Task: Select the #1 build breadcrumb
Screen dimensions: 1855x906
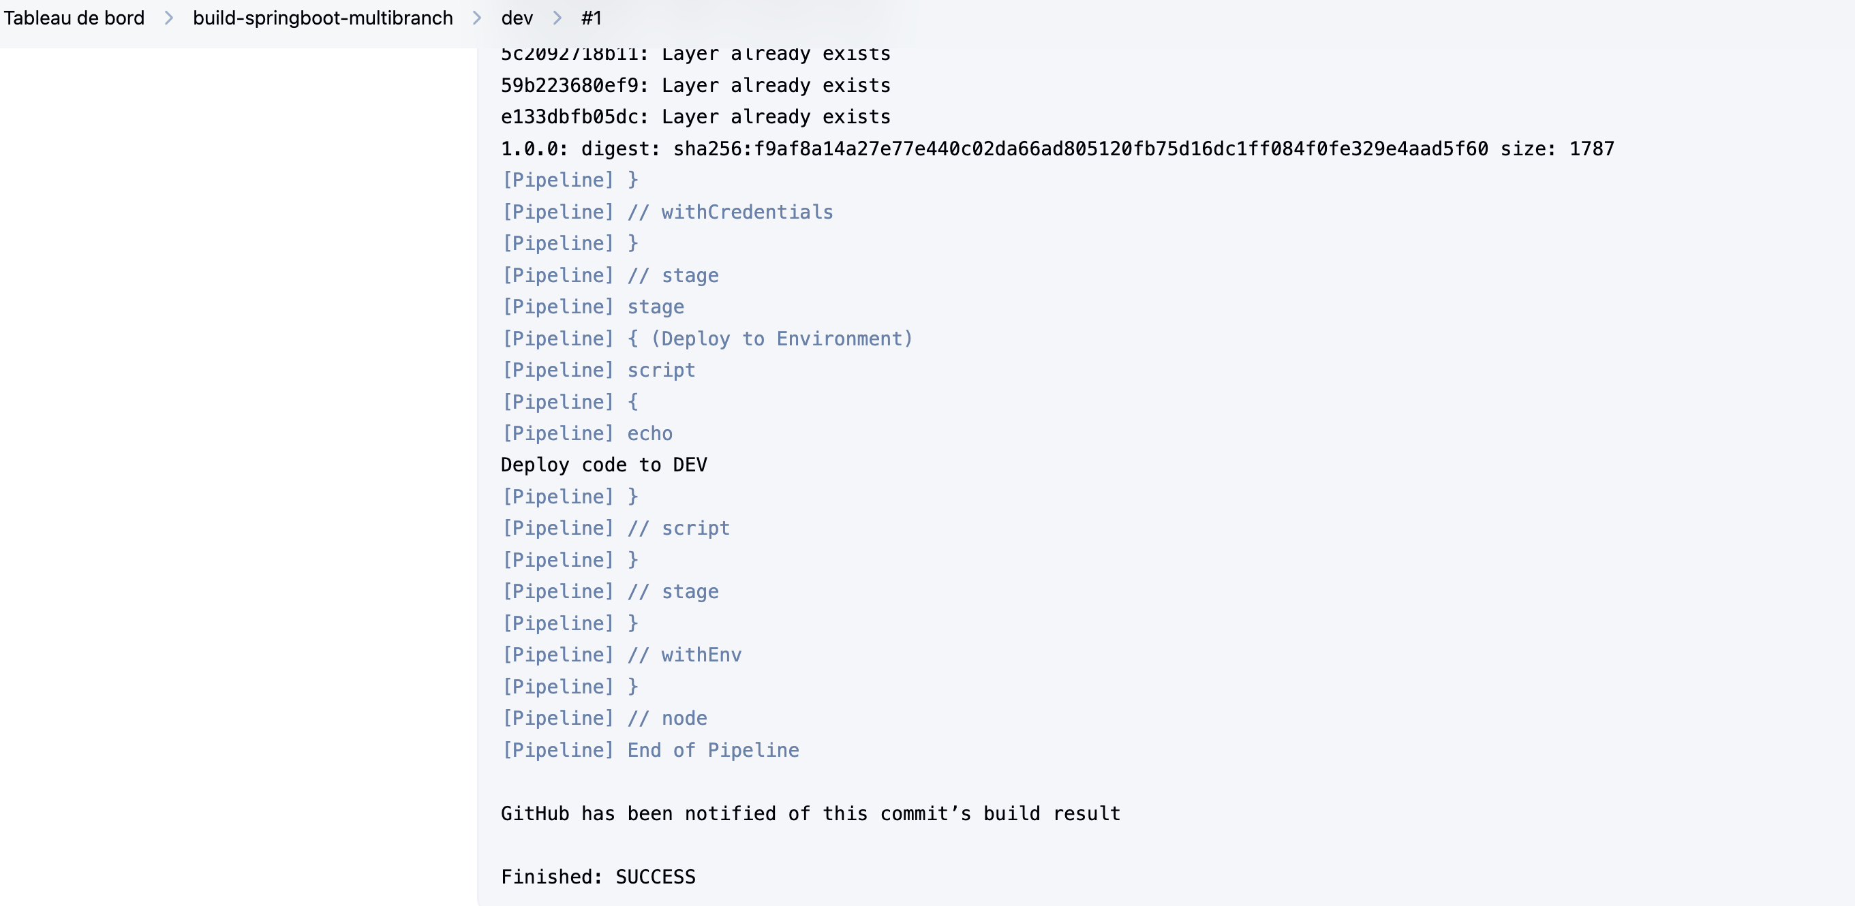Action: click(x=590, y=18)
